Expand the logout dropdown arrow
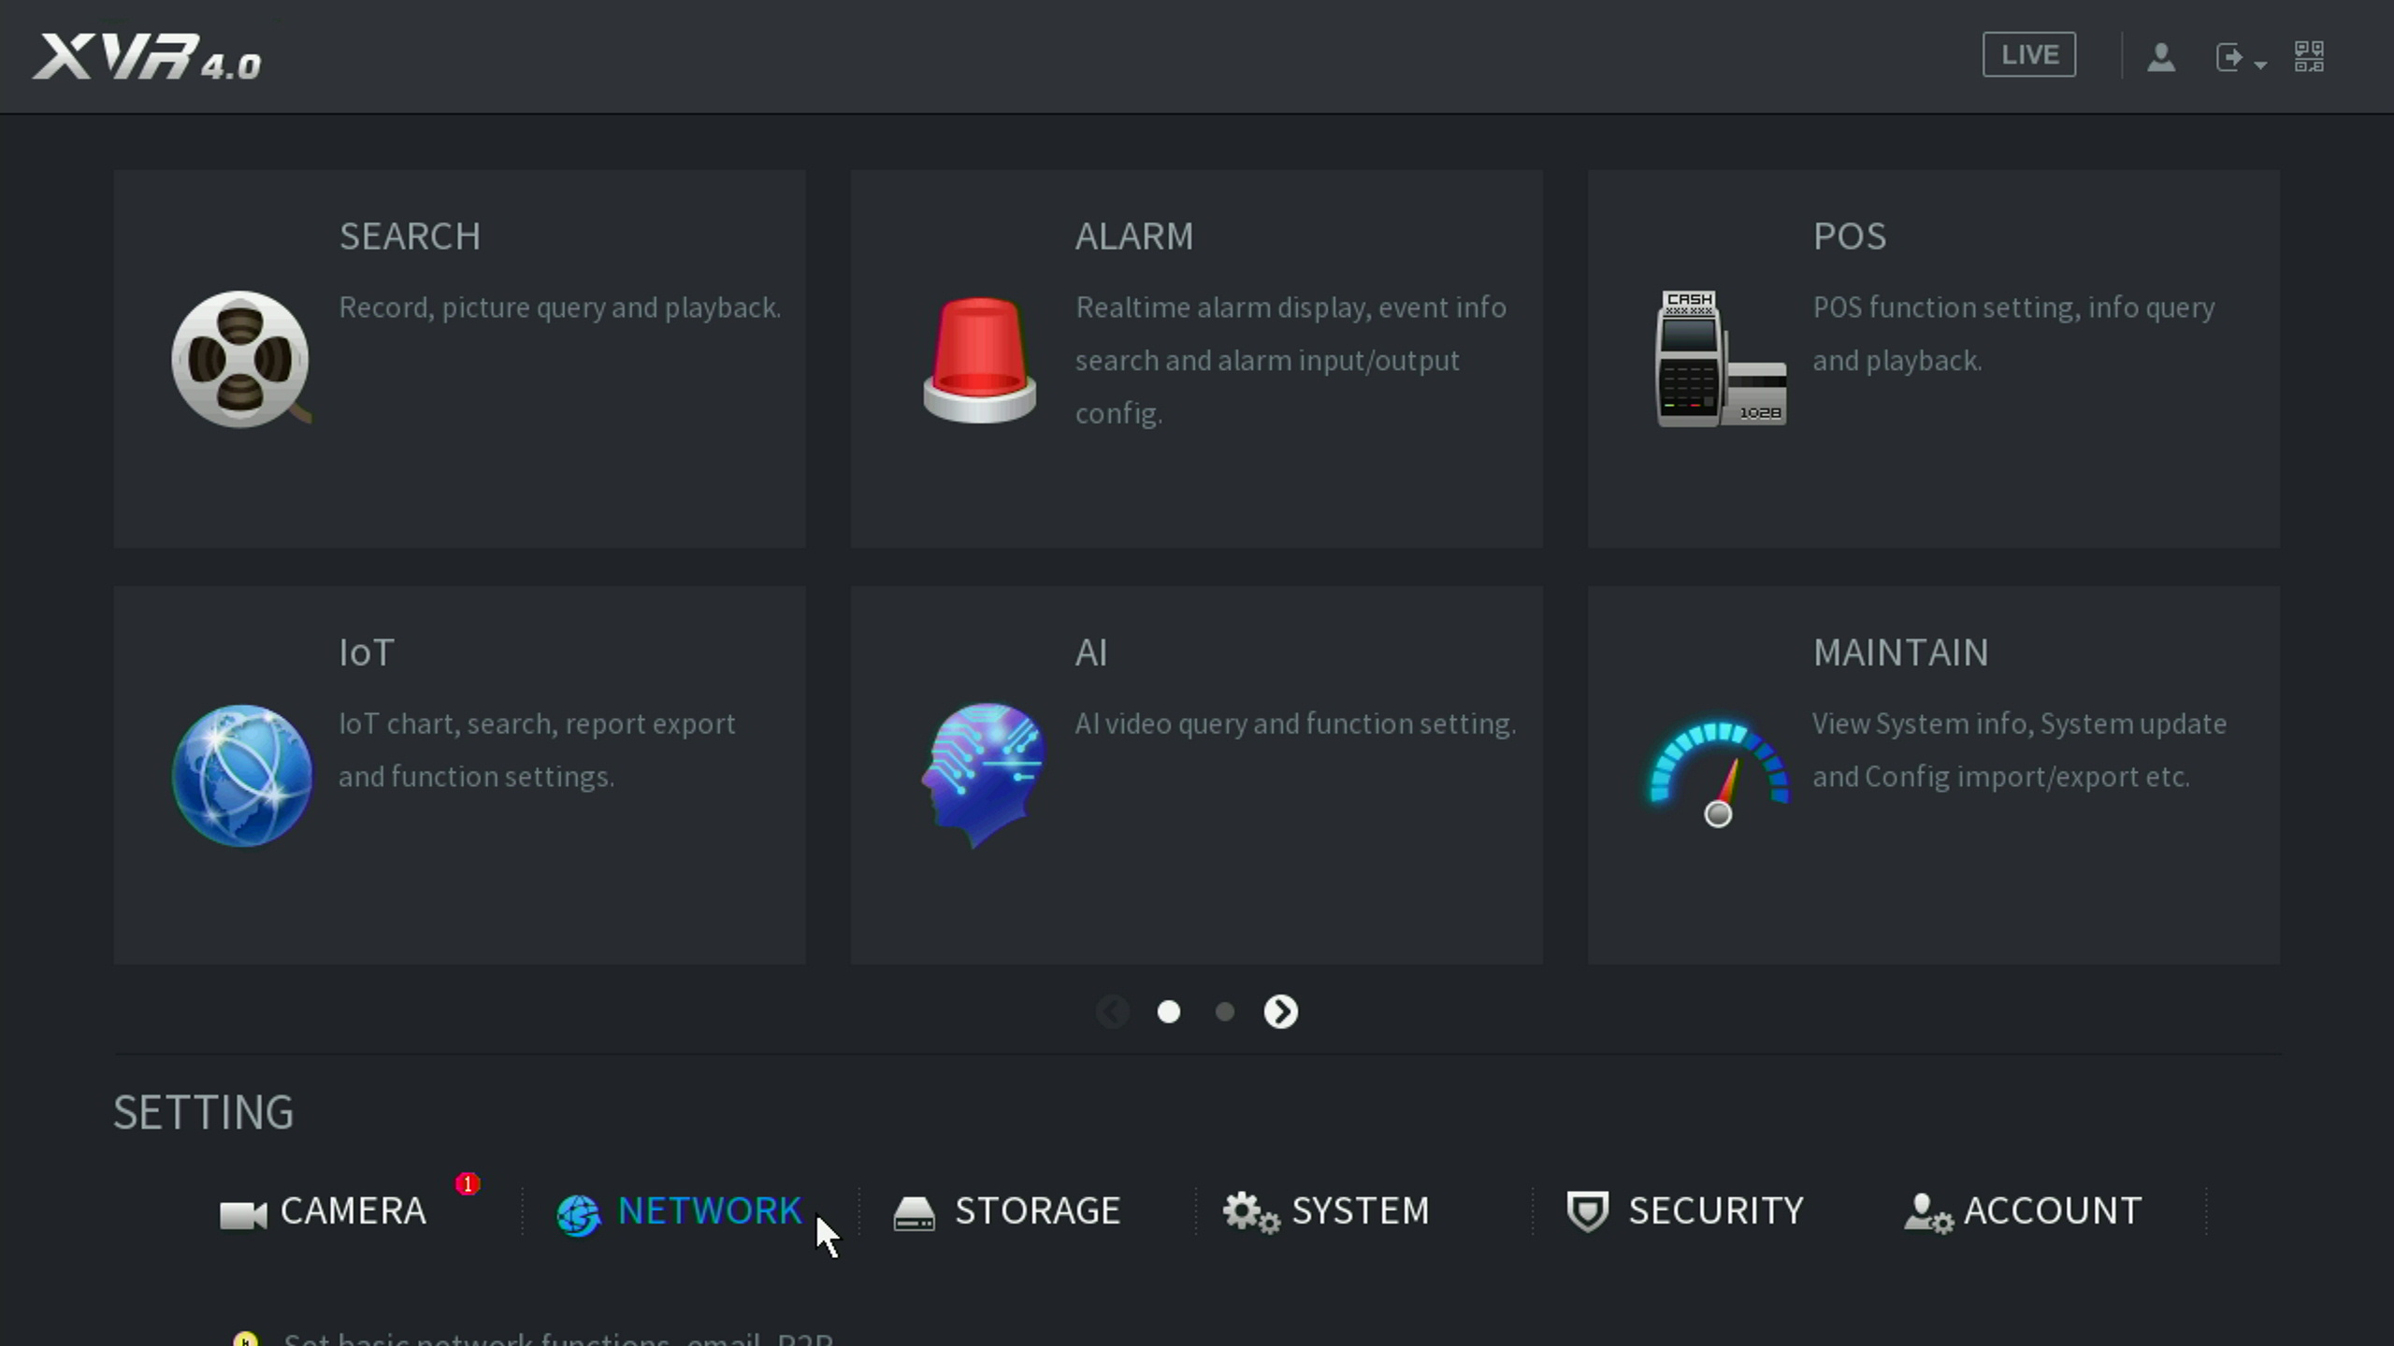 [x=2260, y=64]
